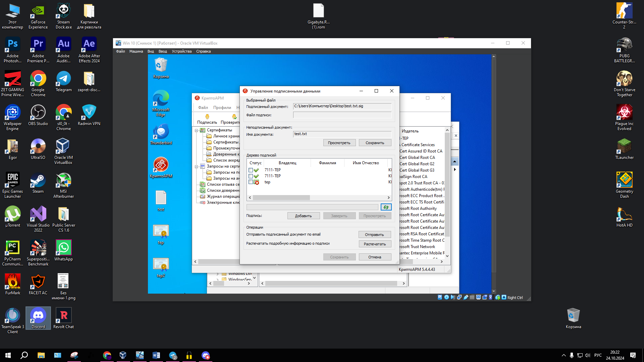This screenshot has width=644, height=362.
Task: Click VirtualBox recording status icon
Action: (x=485, y=297)
